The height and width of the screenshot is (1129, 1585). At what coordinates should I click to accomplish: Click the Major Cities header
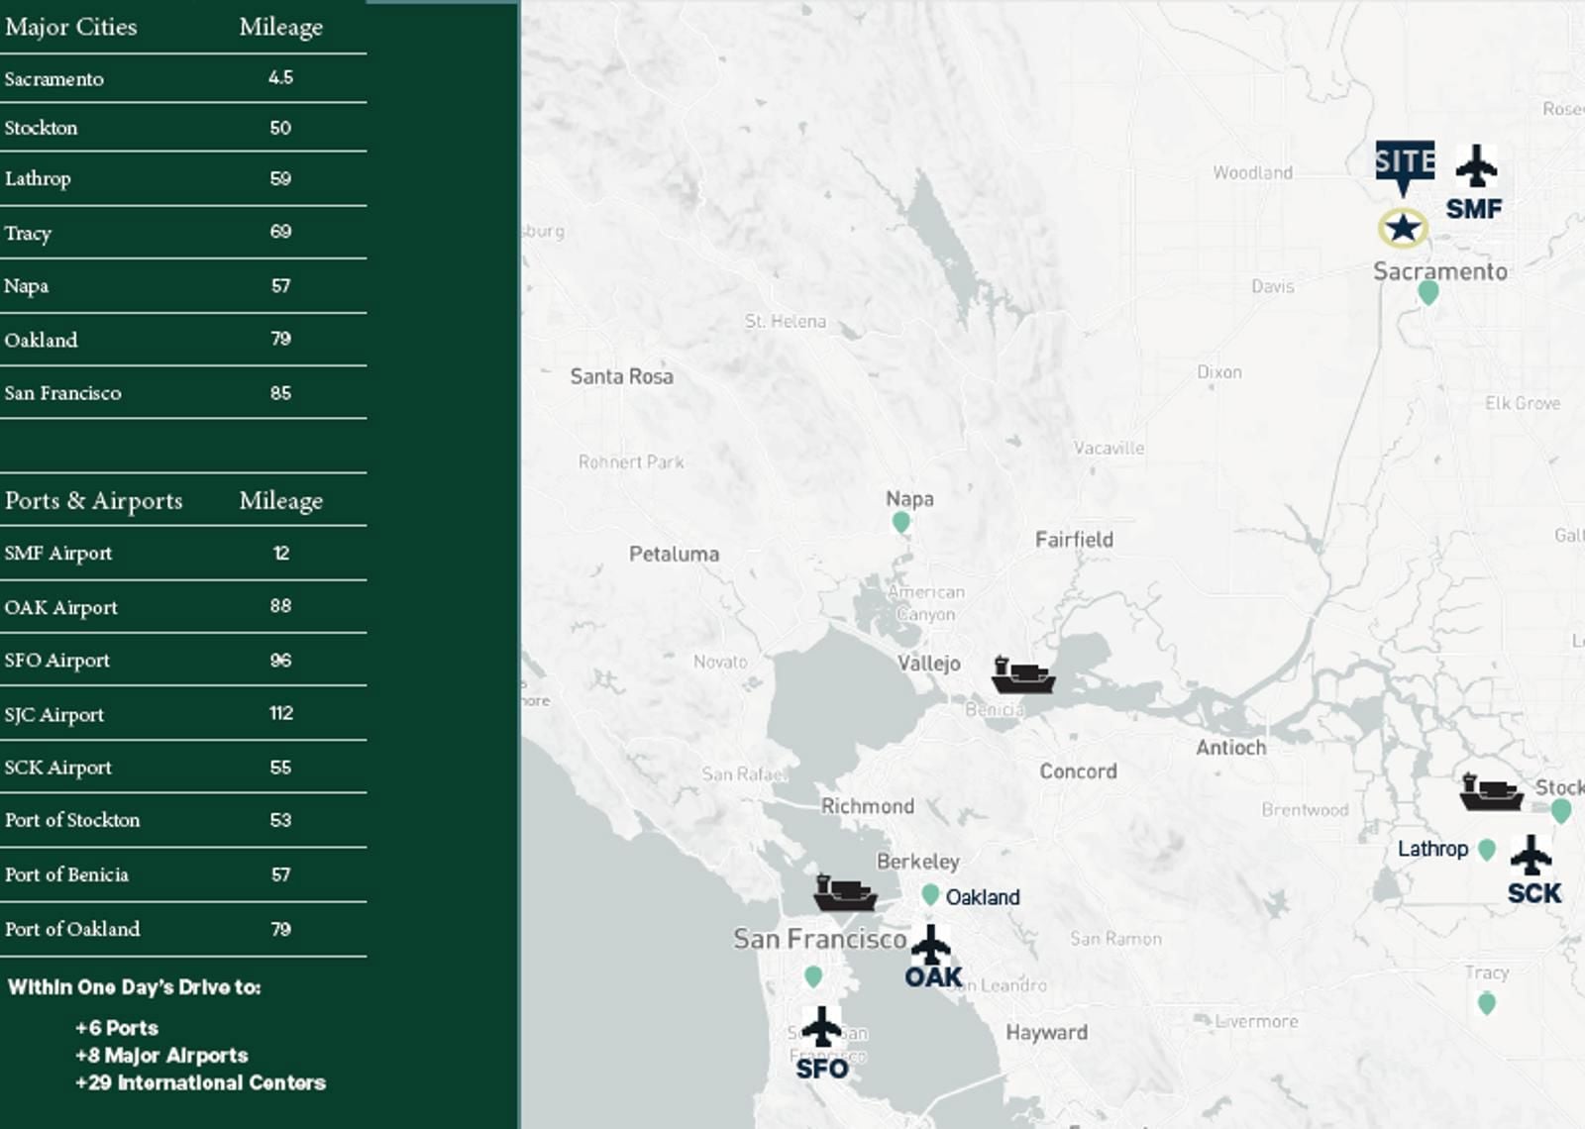tap(71, 28)
